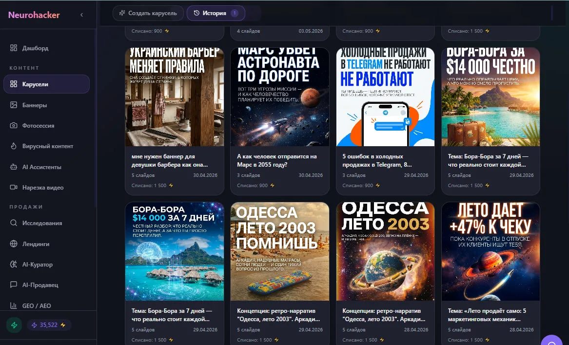The image size is (569, 345).
Task: Click the Нарезка видео camera icon
Action: click(x=14, y=187)
